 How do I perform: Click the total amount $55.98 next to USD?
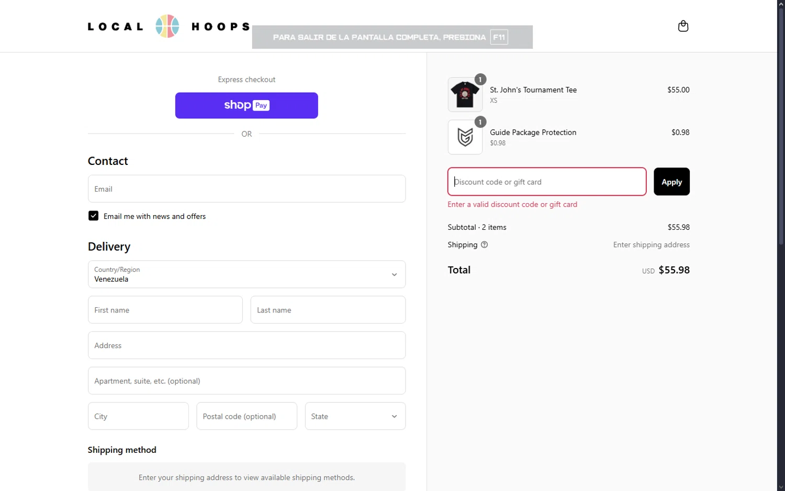point(674,270)
